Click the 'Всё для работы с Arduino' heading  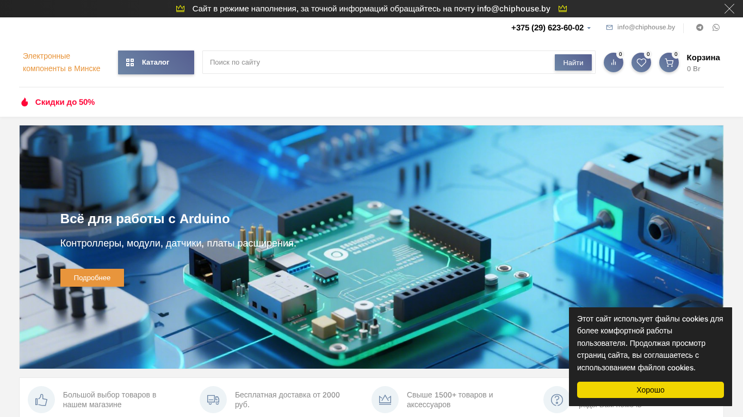click(x=145, y=219)
